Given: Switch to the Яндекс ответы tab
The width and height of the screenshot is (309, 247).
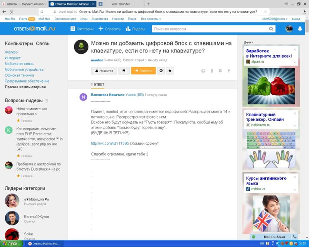Looking at the screenshot, I should (x=24, y=4).
